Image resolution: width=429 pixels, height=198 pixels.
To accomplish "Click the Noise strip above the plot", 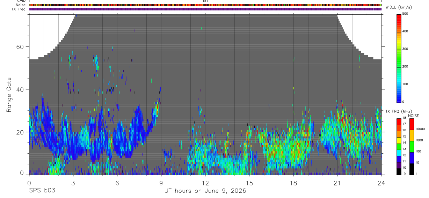I will coord(205,5).
